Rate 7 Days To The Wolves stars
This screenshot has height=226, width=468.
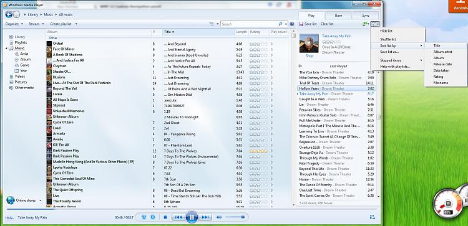(x=258, y=151)
